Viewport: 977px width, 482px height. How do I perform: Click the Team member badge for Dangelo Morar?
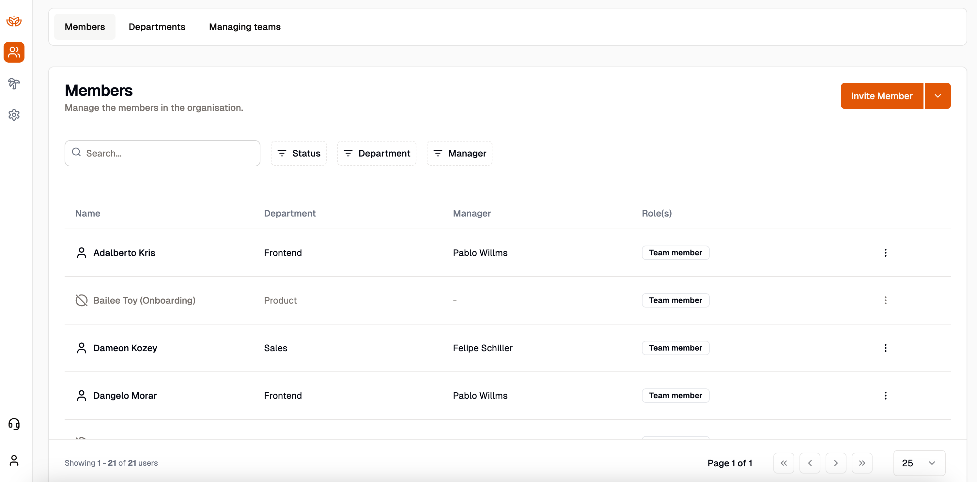click(x=675, y=396)
